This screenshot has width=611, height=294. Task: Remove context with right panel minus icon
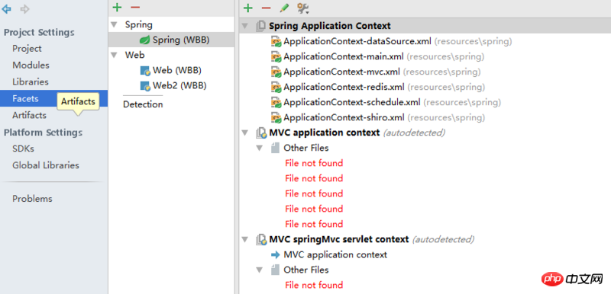[266, 8]
